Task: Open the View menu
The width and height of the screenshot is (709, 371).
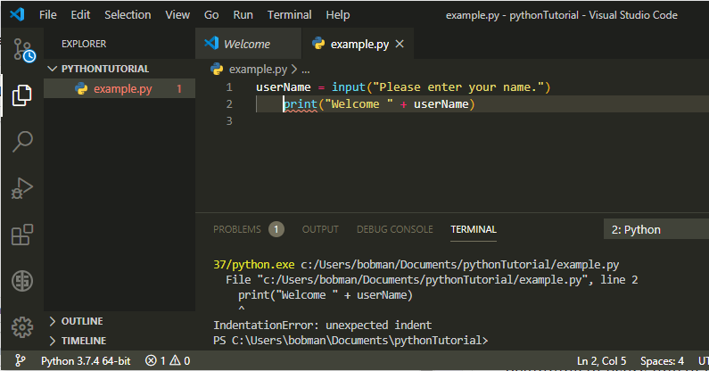Action: pyautogui.click(x=177, y=15)
